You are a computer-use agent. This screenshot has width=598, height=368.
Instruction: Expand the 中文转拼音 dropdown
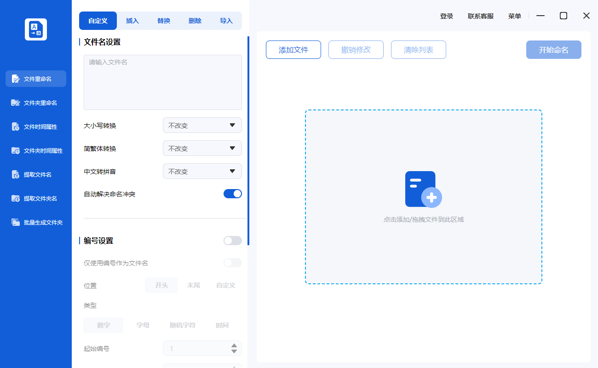202,171
